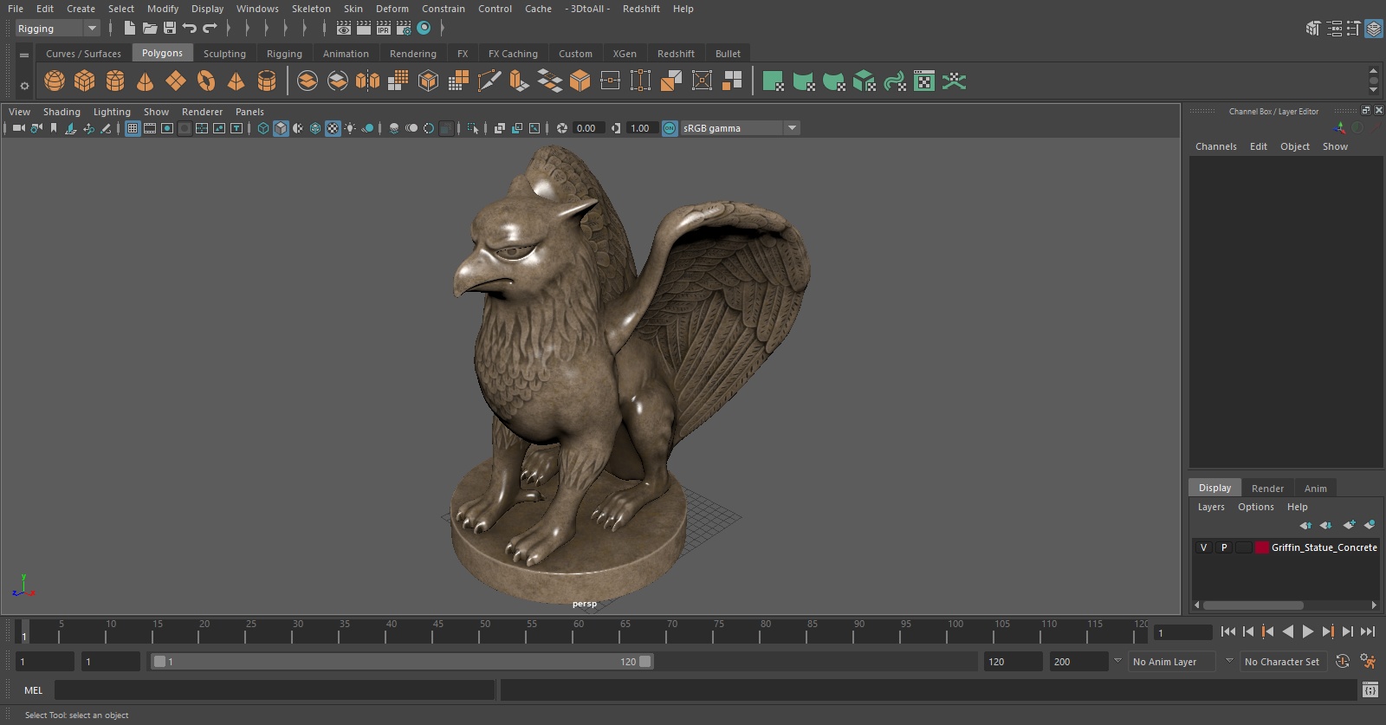Image resolution: width=1386 pixels, height=725 pixels.
Task: Open the shelf tab options menu icon
Action: click(24, 55)
